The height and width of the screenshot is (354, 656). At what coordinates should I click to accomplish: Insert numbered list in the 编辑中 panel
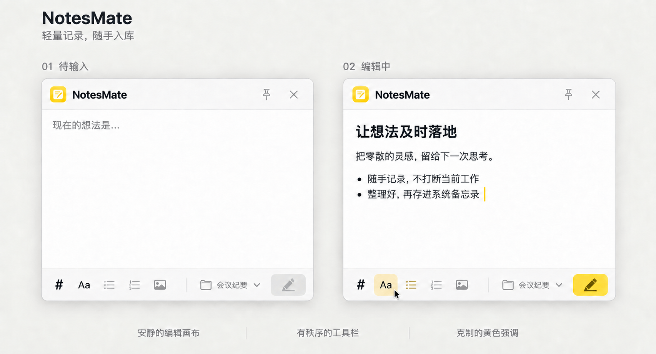(436, 285)
